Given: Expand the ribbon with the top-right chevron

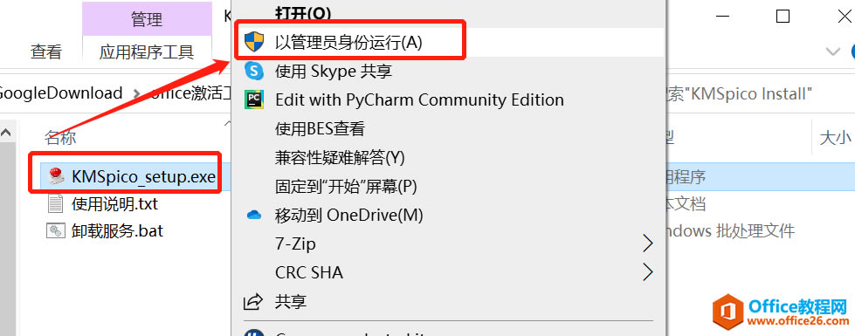Looking at the screenshot, I should click(832, 51).
